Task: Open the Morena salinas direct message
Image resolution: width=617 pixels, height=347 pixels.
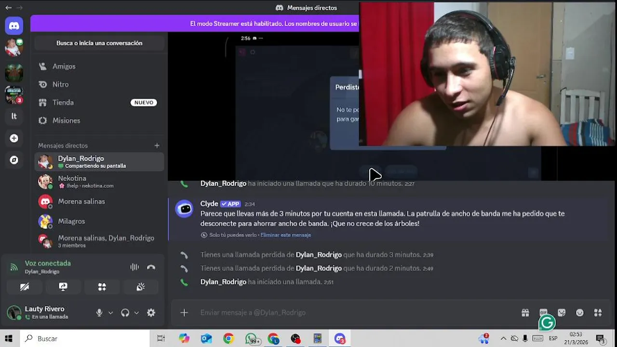Action: (99, 201)
